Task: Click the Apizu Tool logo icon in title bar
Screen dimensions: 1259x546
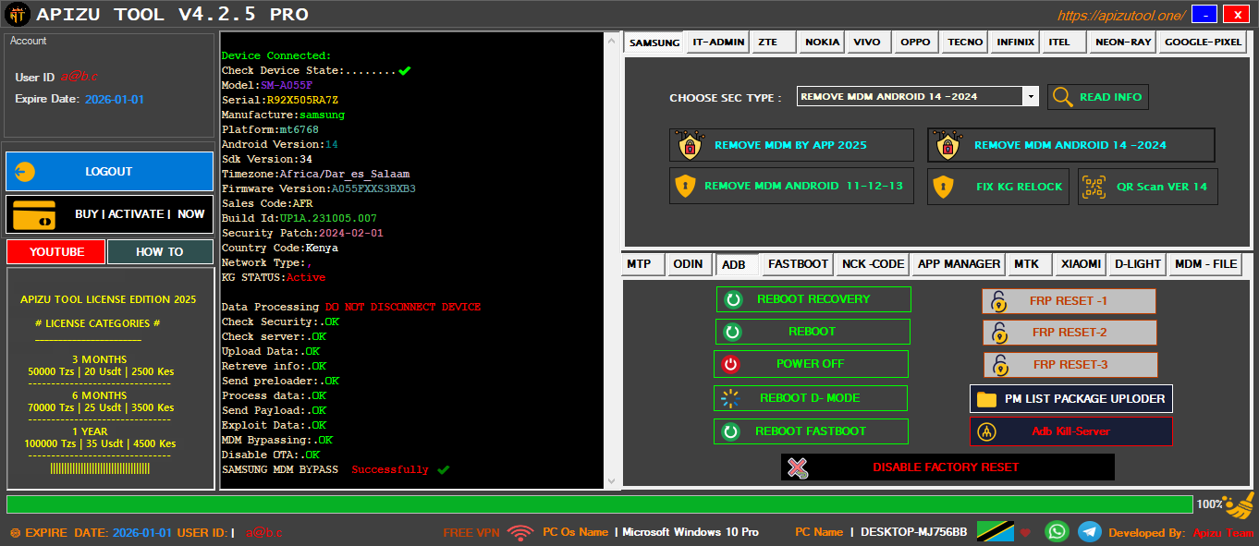Action: [17, 14]
